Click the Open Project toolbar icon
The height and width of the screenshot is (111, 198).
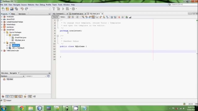pos(12,9)
